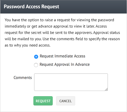
Task: Choose the Request Approval In Advance radio button
Action: [x=36, y=65]
